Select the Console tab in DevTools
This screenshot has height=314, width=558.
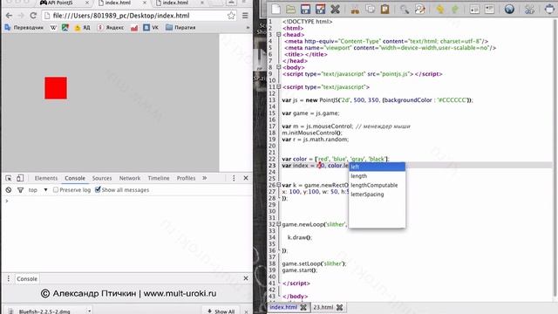pyautogui.click(x=75, y=178)
